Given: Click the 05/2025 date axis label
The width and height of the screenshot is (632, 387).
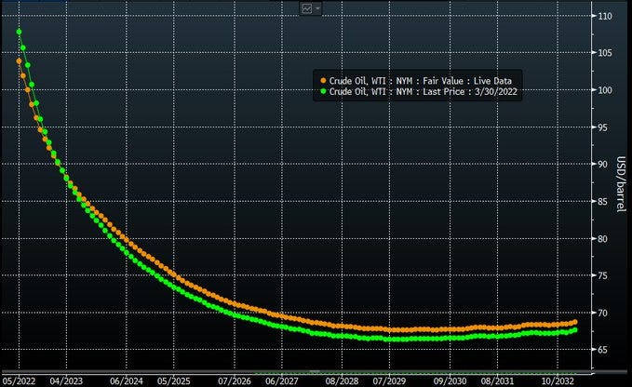Looking at the screenshot, I should pyautogui.click(x=174, y=381).
